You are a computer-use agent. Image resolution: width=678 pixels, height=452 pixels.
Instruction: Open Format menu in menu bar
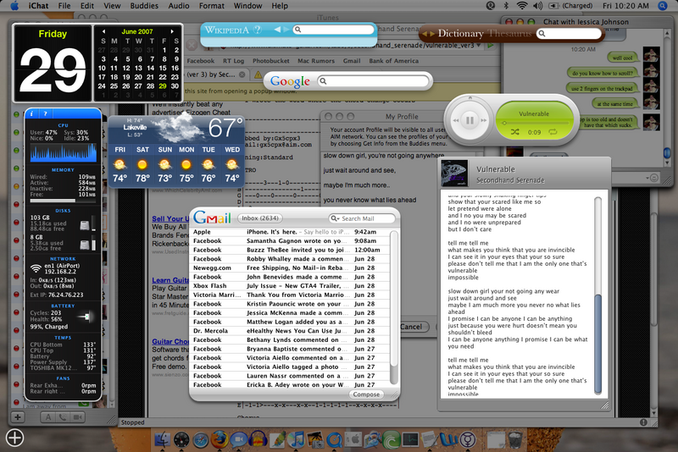211,6
